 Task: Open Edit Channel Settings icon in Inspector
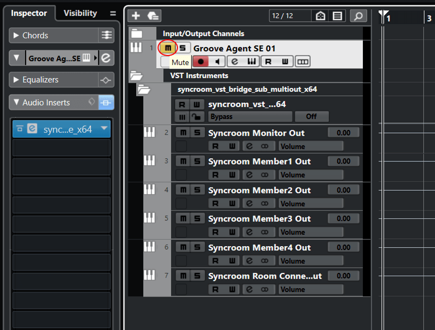click(106, 58)
